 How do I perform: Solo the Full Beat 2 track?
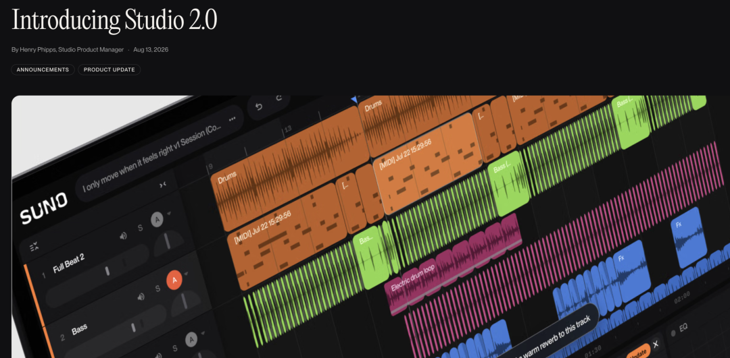tap(140, 227)
